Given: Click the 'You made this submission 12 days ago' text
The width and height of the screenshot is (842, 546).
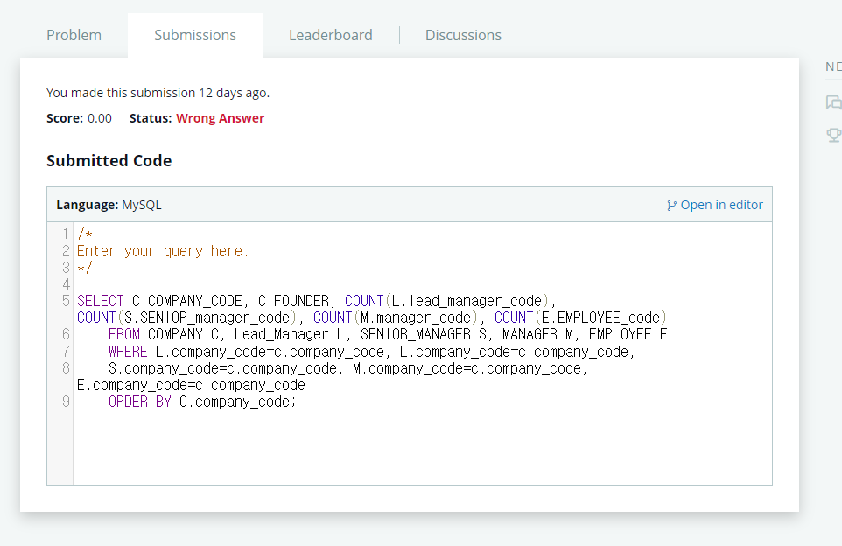Looking at the screenshot, I should (158, 93).
